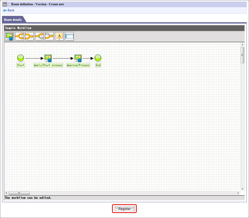Viewport: 249px width, 218px height.
Task: Click the arrow between Apply/Start process and Approve/Process
Action: (63, 58)
